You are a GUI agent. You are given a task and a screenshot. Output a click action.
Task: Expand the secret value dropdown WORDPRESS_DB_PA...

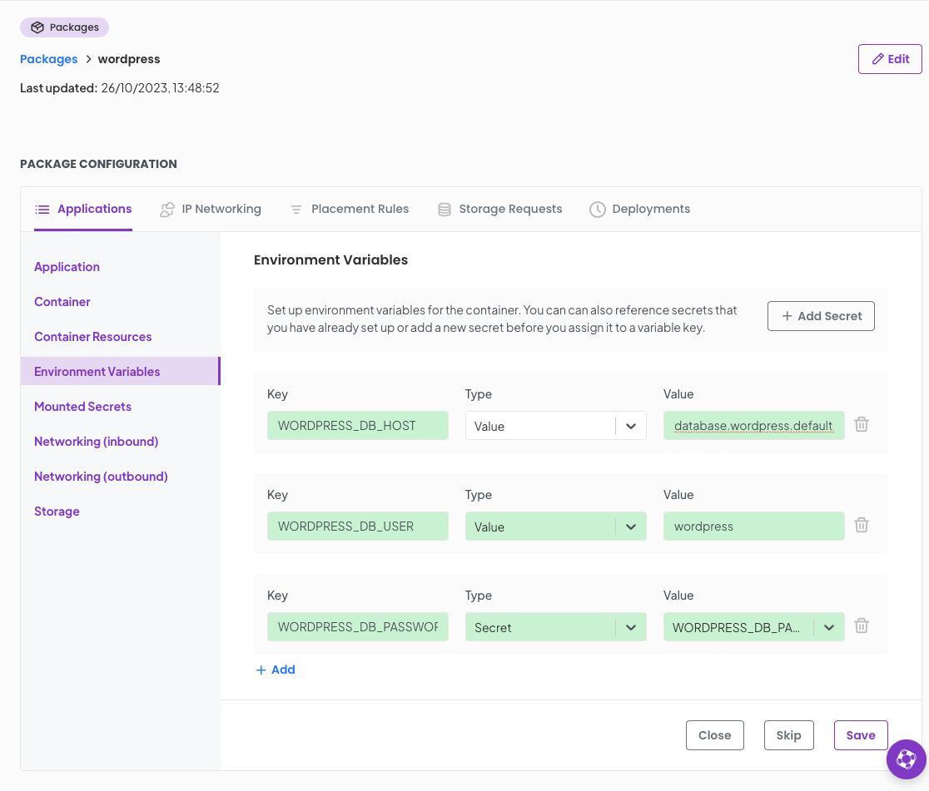(x=753, y=627)
